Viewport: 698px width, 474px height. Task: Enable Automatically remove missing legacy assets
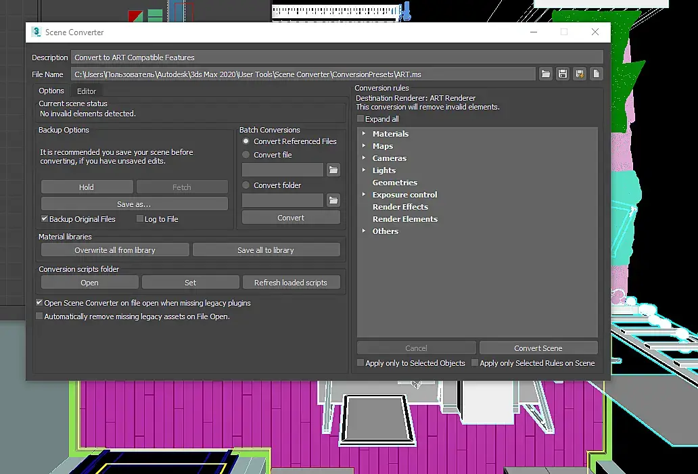point(39,316)
